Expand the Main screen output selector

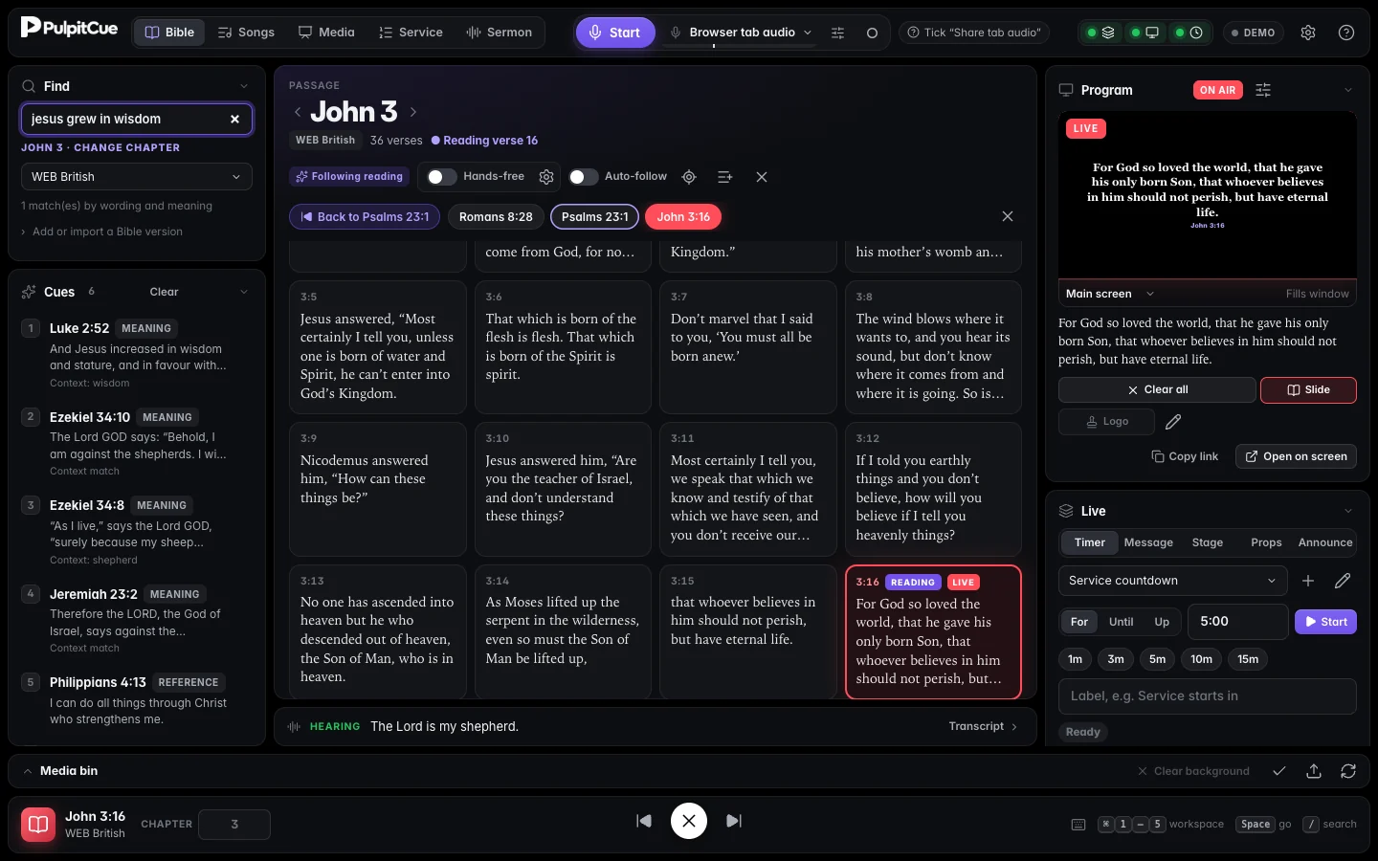pyautogui.click(x=1110, y=294)
